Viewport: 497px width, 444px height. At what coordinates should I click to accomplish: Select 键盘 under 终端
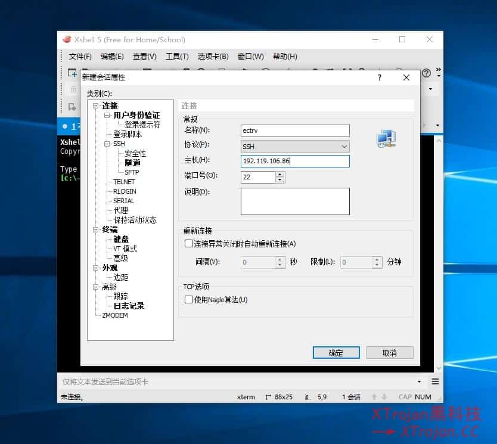click(x=121, y=239)
